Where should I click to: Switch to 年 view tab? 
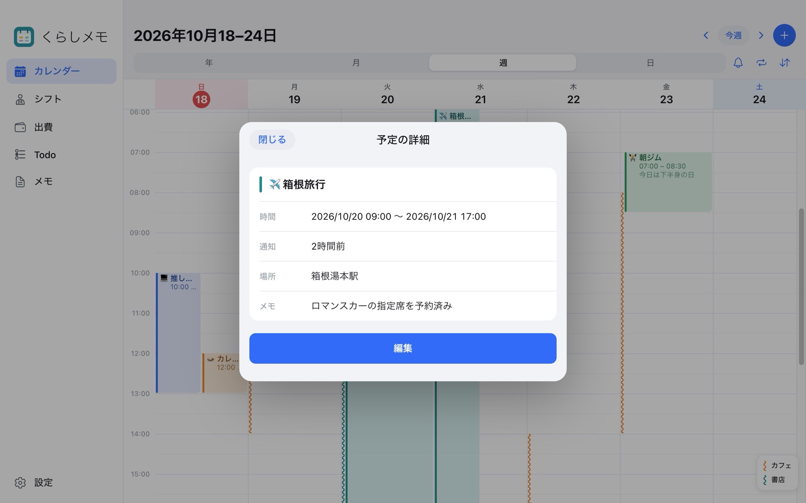pos(209,63)
